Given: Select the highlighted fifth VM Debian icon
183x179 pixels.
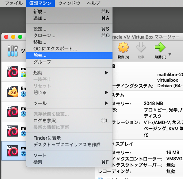Looking at the screenshot, I should pyautogui.click(x=13, y=151).
